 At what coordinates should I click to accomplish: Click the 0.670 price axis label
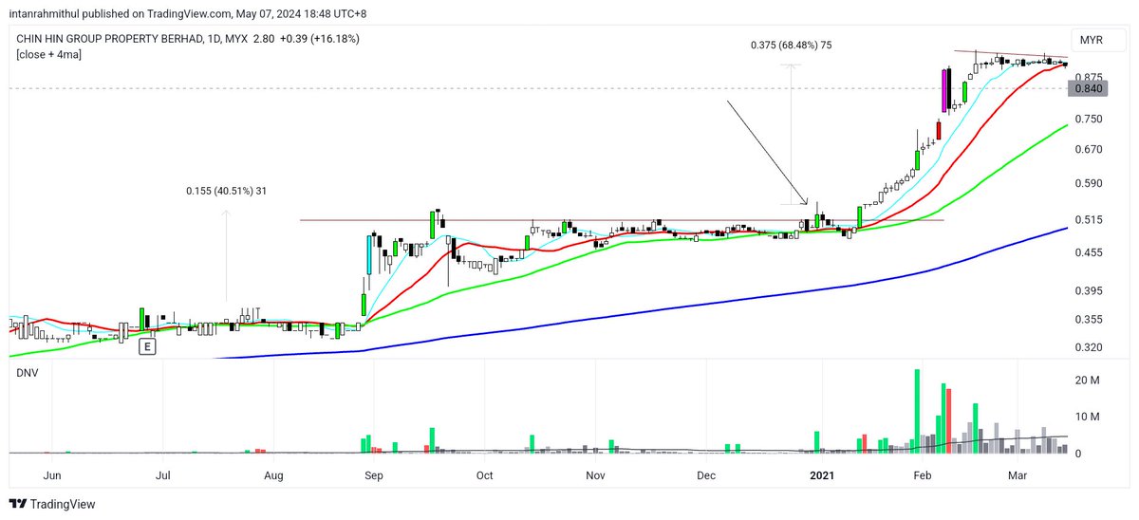click(1088, 149)
